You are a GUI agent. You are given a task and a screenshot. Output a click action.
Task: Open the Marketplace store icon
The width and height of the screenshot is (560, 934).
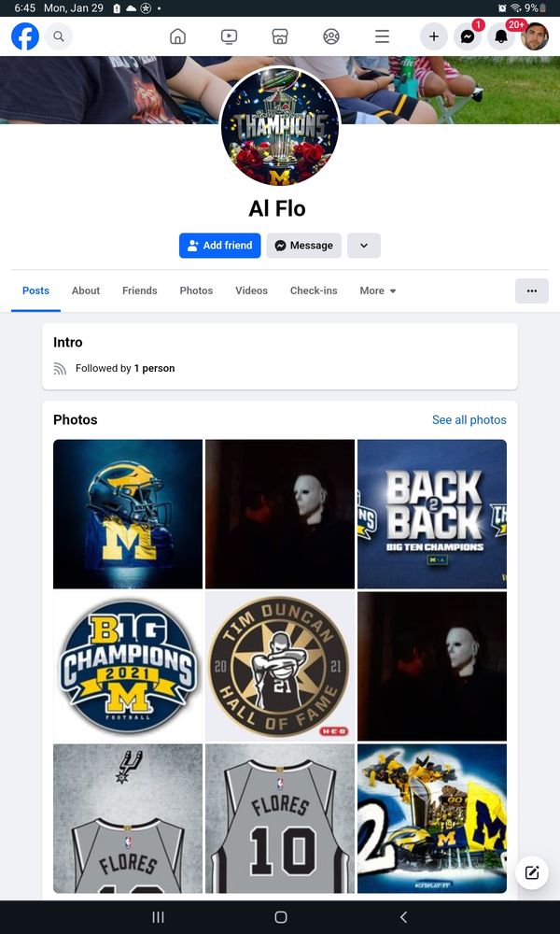tap(280, 36)
